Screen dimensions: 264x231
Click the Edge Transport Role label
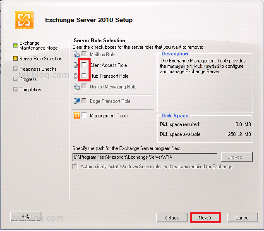(x=110, y=101)
